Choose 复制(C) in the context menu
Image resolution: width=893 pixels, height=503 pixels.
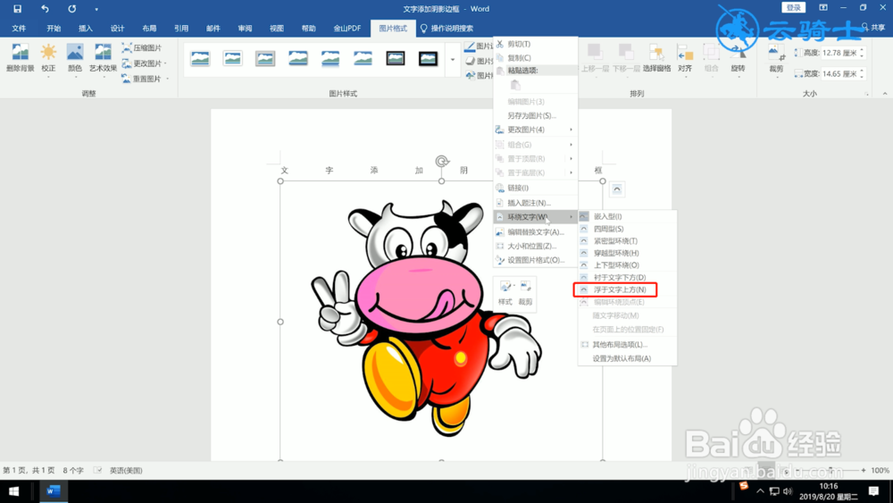(x=535, y=57)
